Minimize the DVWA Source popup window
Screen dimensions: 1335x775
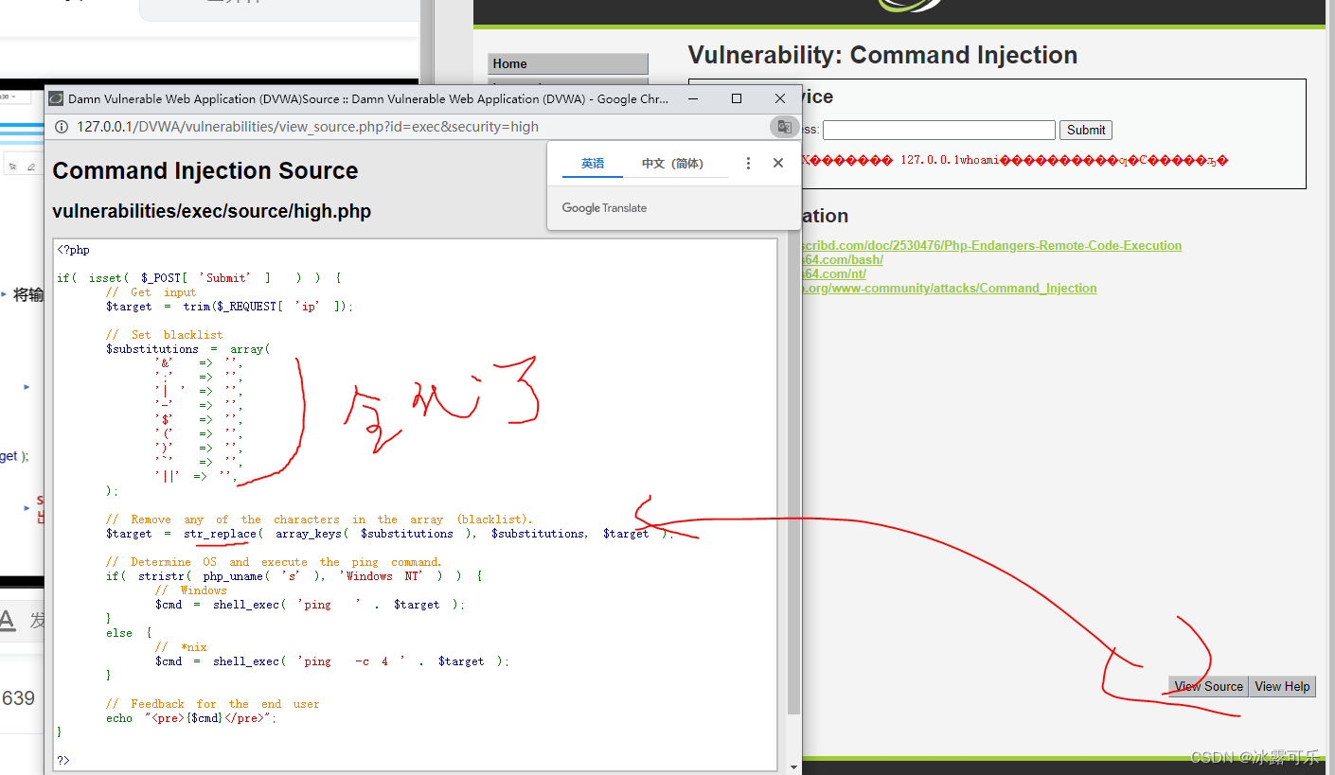pyautogui.click(x=693, y=98)
